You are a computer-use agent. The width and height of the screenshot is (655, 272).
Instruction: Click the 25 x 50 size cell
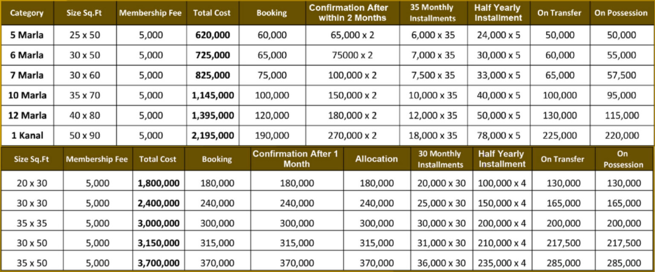[x=84, y=35]
